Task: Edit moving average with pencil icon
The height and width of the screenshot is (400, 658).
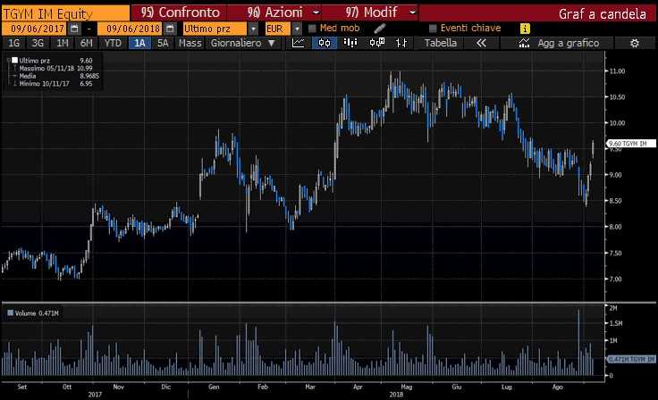Action: coord(379,29)
